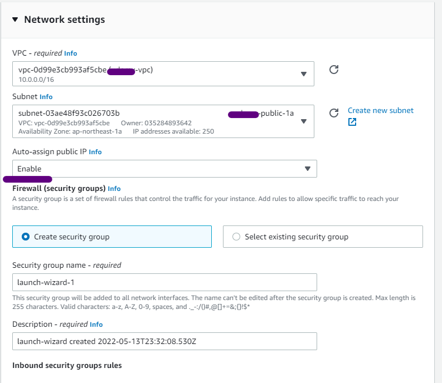Refresh the subnet list
Viewport: 442px width, 383px height.
[x=334, y=113]
